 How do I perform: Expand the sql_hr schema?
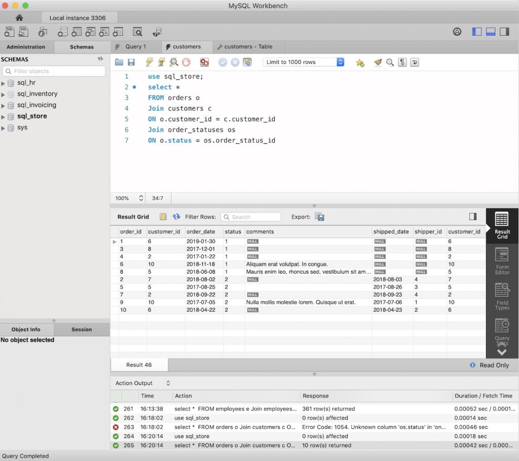pos(3,83)
